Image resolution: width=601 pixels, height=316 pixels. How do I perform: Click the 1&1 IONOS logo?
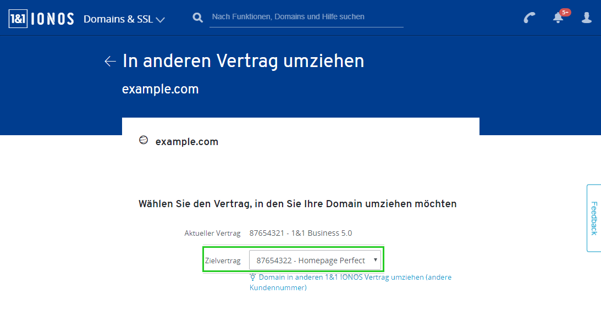41,19
